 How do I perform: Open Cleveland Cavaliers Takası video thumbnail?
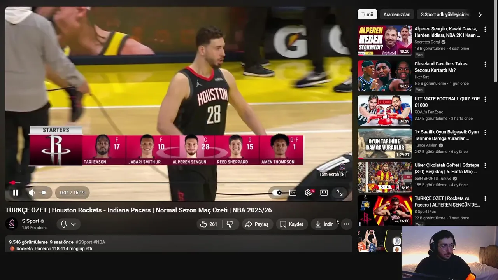coord(385,76)
